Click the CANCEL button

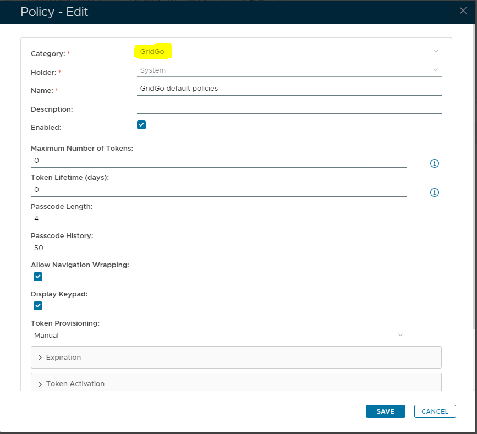point(435,411)
